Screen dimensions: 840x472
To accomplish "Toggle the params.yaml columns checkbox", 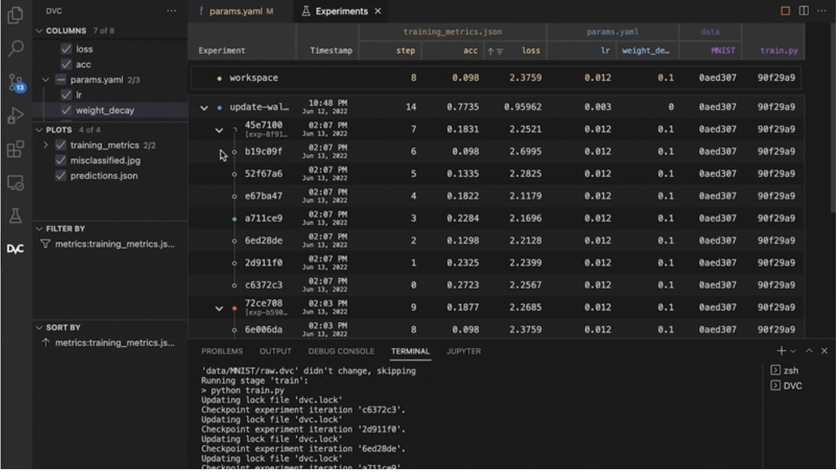I will click(x=60, y=80).
